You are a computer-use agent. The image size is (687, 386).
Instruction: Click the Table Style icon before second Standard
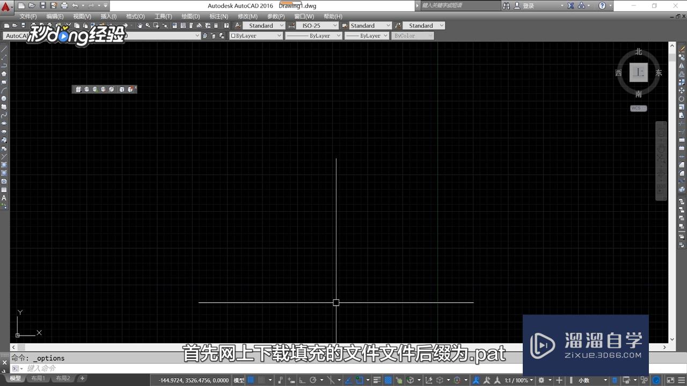click(x=345, y=25)
